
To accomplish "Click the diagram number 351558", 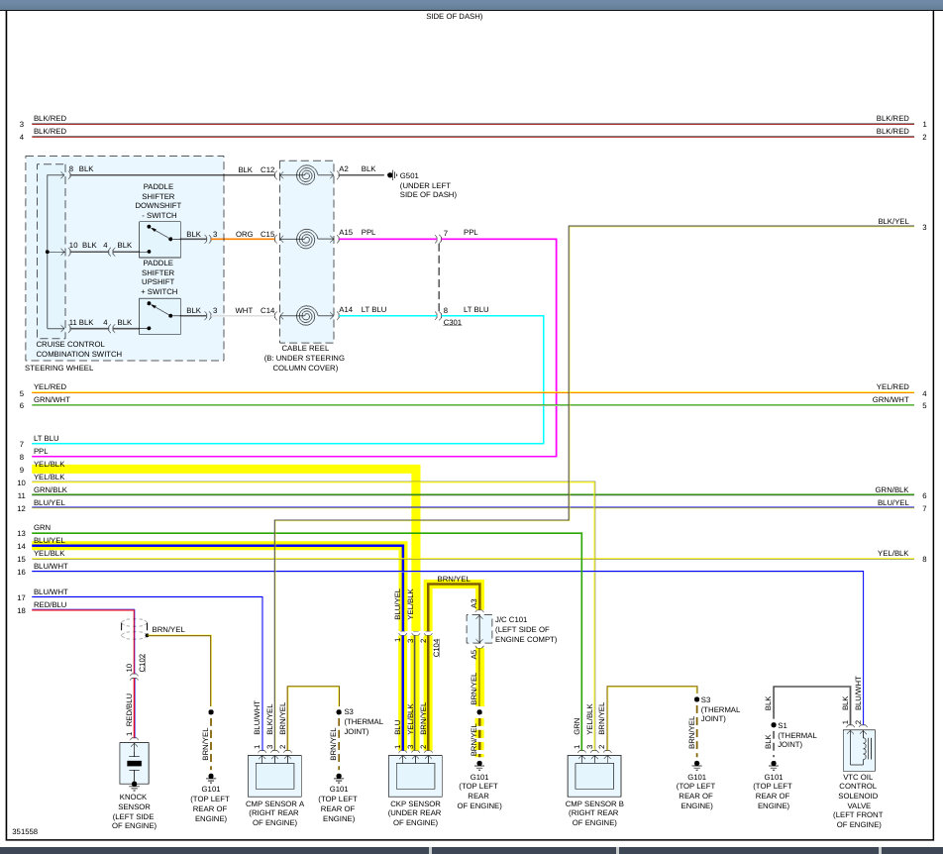I will [x=25, y=832].
